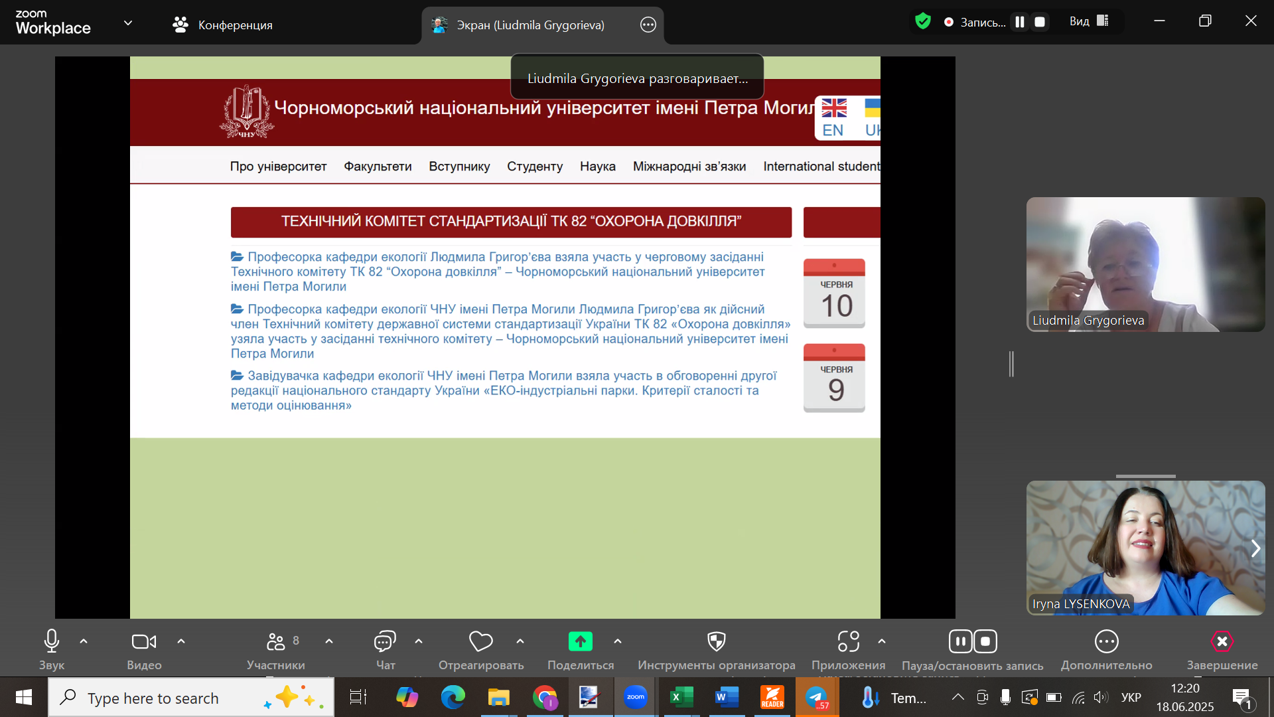
Task: Stop recording via top bar stop icon
Action: point(1040,22)
